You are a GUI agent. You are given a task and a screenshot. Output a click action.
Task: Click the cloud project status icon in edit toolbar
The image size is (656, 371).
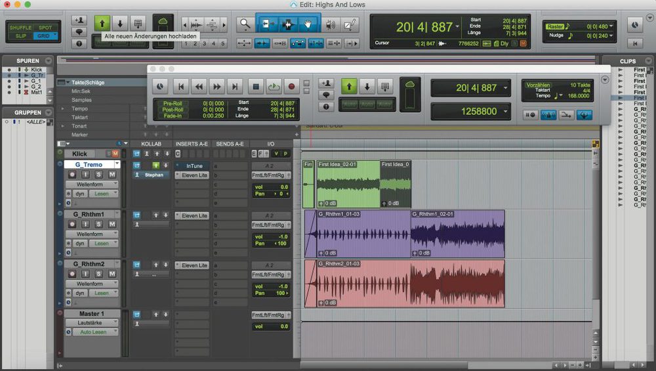pos(163,22)
